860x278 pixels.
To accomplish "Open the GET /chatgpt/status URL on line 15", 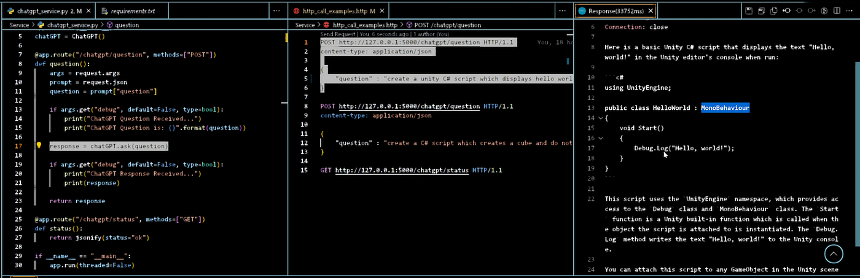I will tap(402, 170).
